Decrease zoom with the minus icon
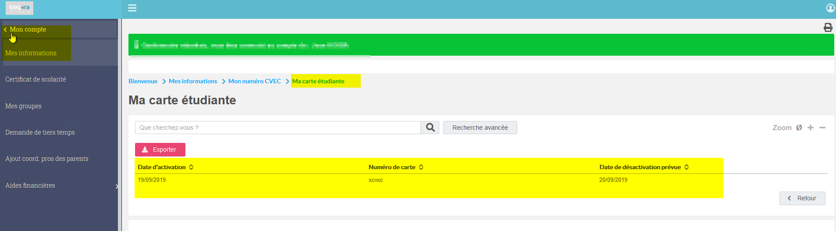The image size is (836, 231). point(822,128)
